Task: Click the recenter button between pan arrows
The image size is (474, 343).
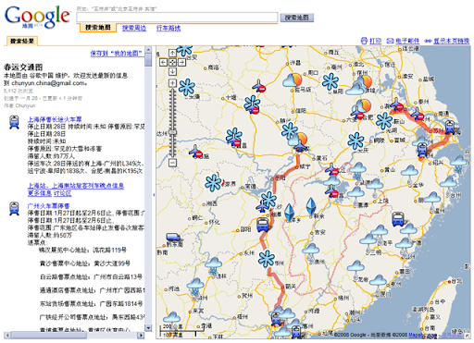Action: [172, 63]
